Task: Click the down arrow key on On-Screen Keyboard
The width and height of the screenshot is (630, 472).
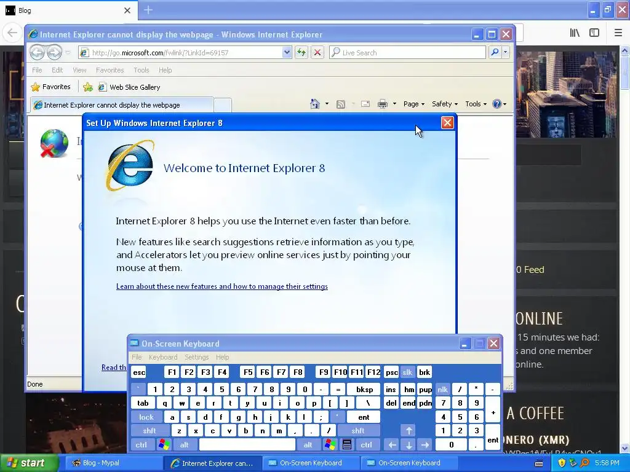Action: pyautogui.click(x=409, y=445)
